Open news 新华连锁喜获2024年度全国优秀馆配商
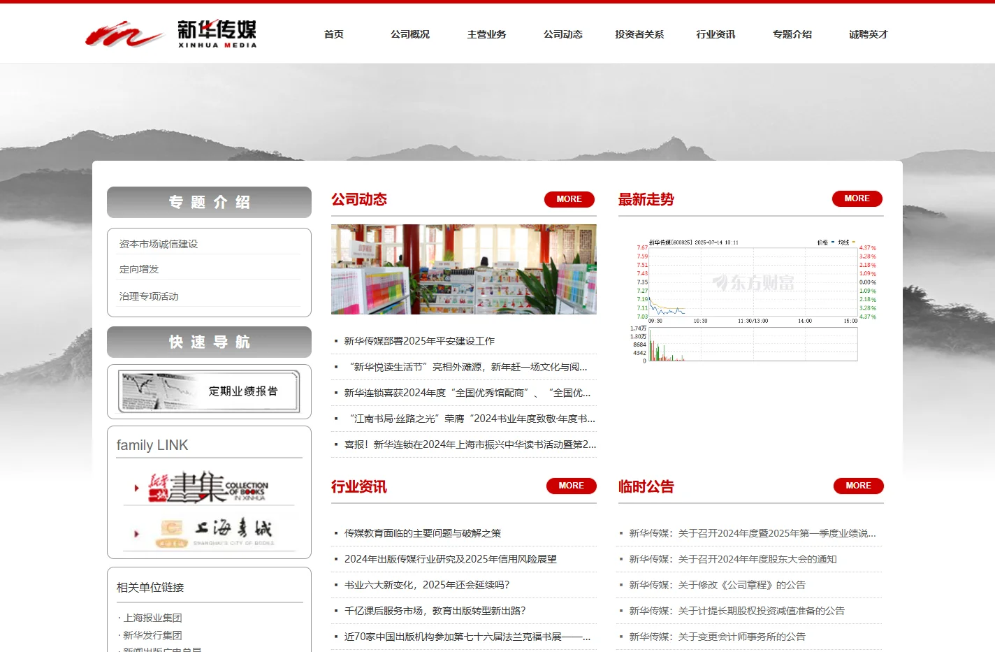The image size is (995, 652). click(x=467, y=393)
